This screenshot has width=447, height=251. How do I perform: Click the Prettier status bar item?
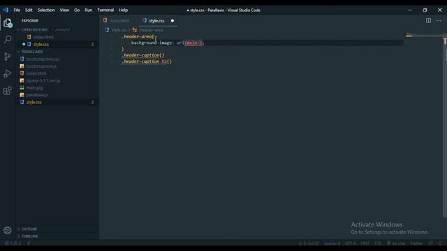click(x=416, y=243)
